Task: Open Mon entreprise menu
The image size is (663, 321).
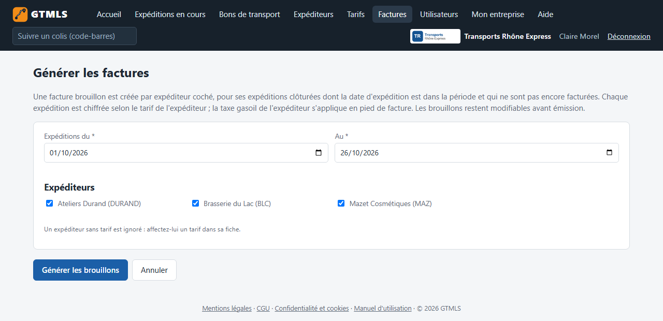Action: click(x=498, y=14)
